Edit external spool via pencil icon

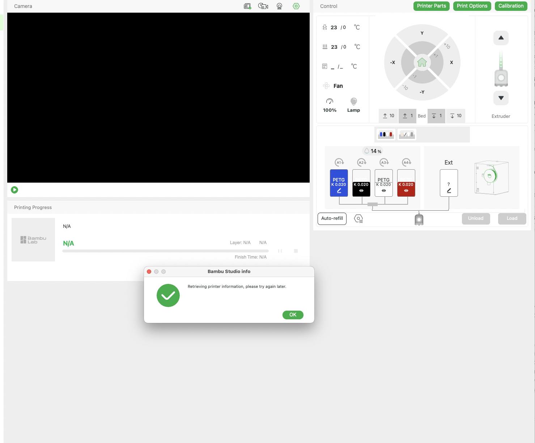(449, 191)
